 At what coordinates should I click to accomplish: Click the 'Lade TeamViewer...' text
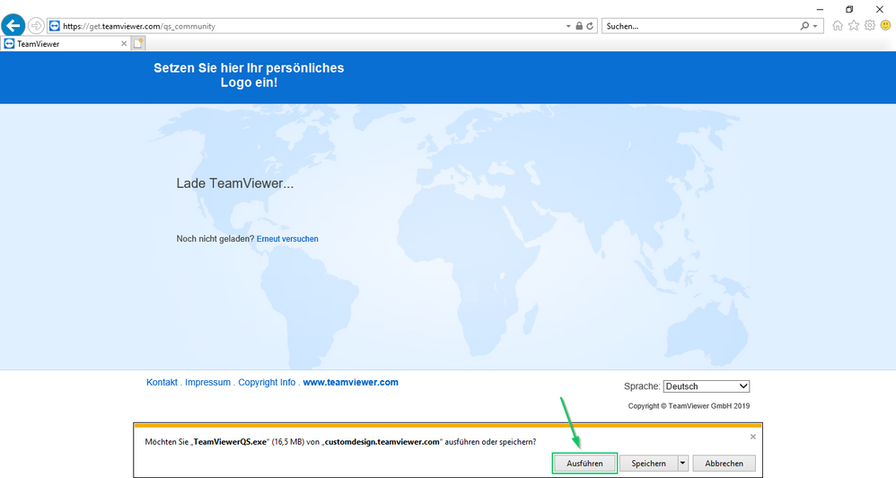tap(235, 183)
